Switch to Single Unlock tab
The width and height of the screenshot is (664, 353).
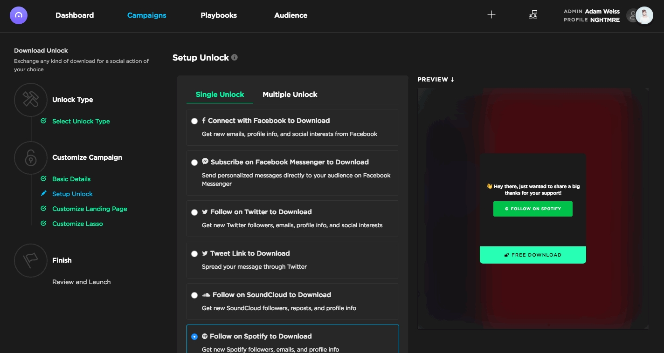pyautogui.click(x=220, y=95)
